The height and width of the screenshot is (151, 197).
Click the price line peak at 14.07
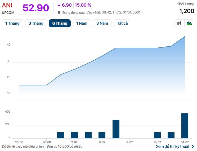[x=185, y=37]
